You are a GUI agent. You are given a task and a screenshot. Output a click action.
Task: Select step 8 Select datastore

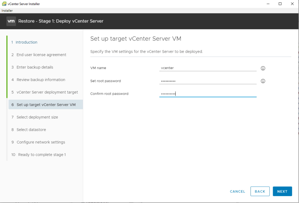pos(29,130)
